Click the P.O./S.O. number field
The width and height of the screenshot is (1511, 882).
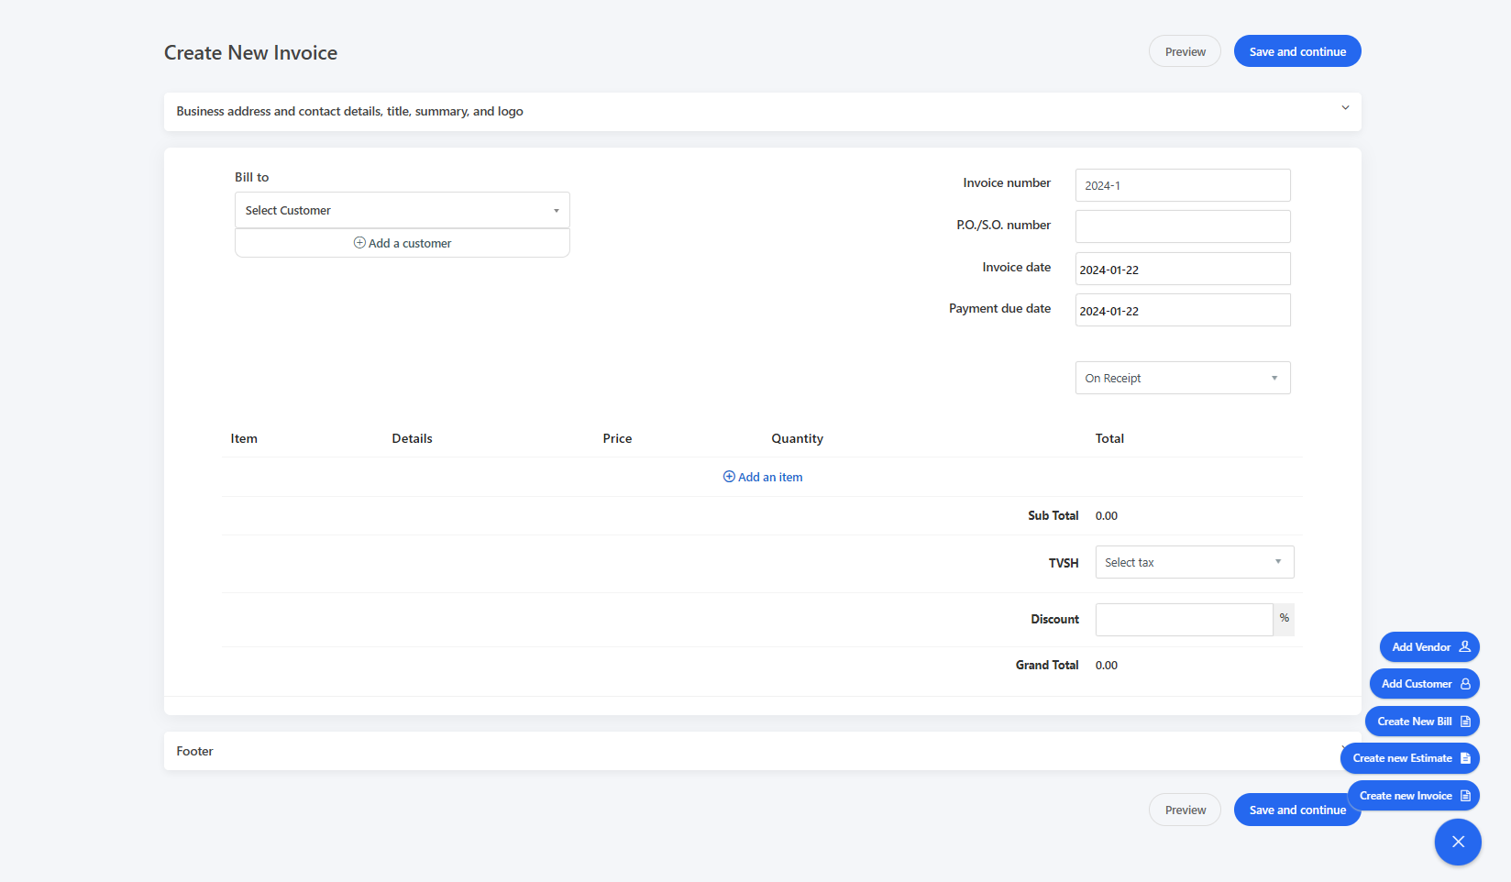pyautogui.click(x=1183, y=226)
